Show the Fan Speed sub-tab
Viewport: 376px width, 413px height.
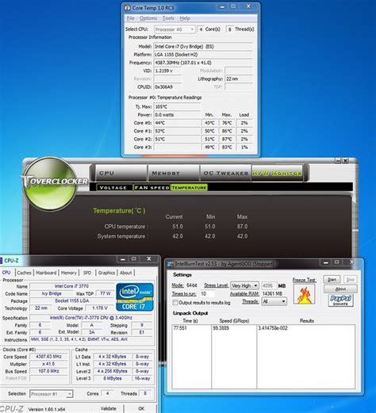[x=152, y=187]
